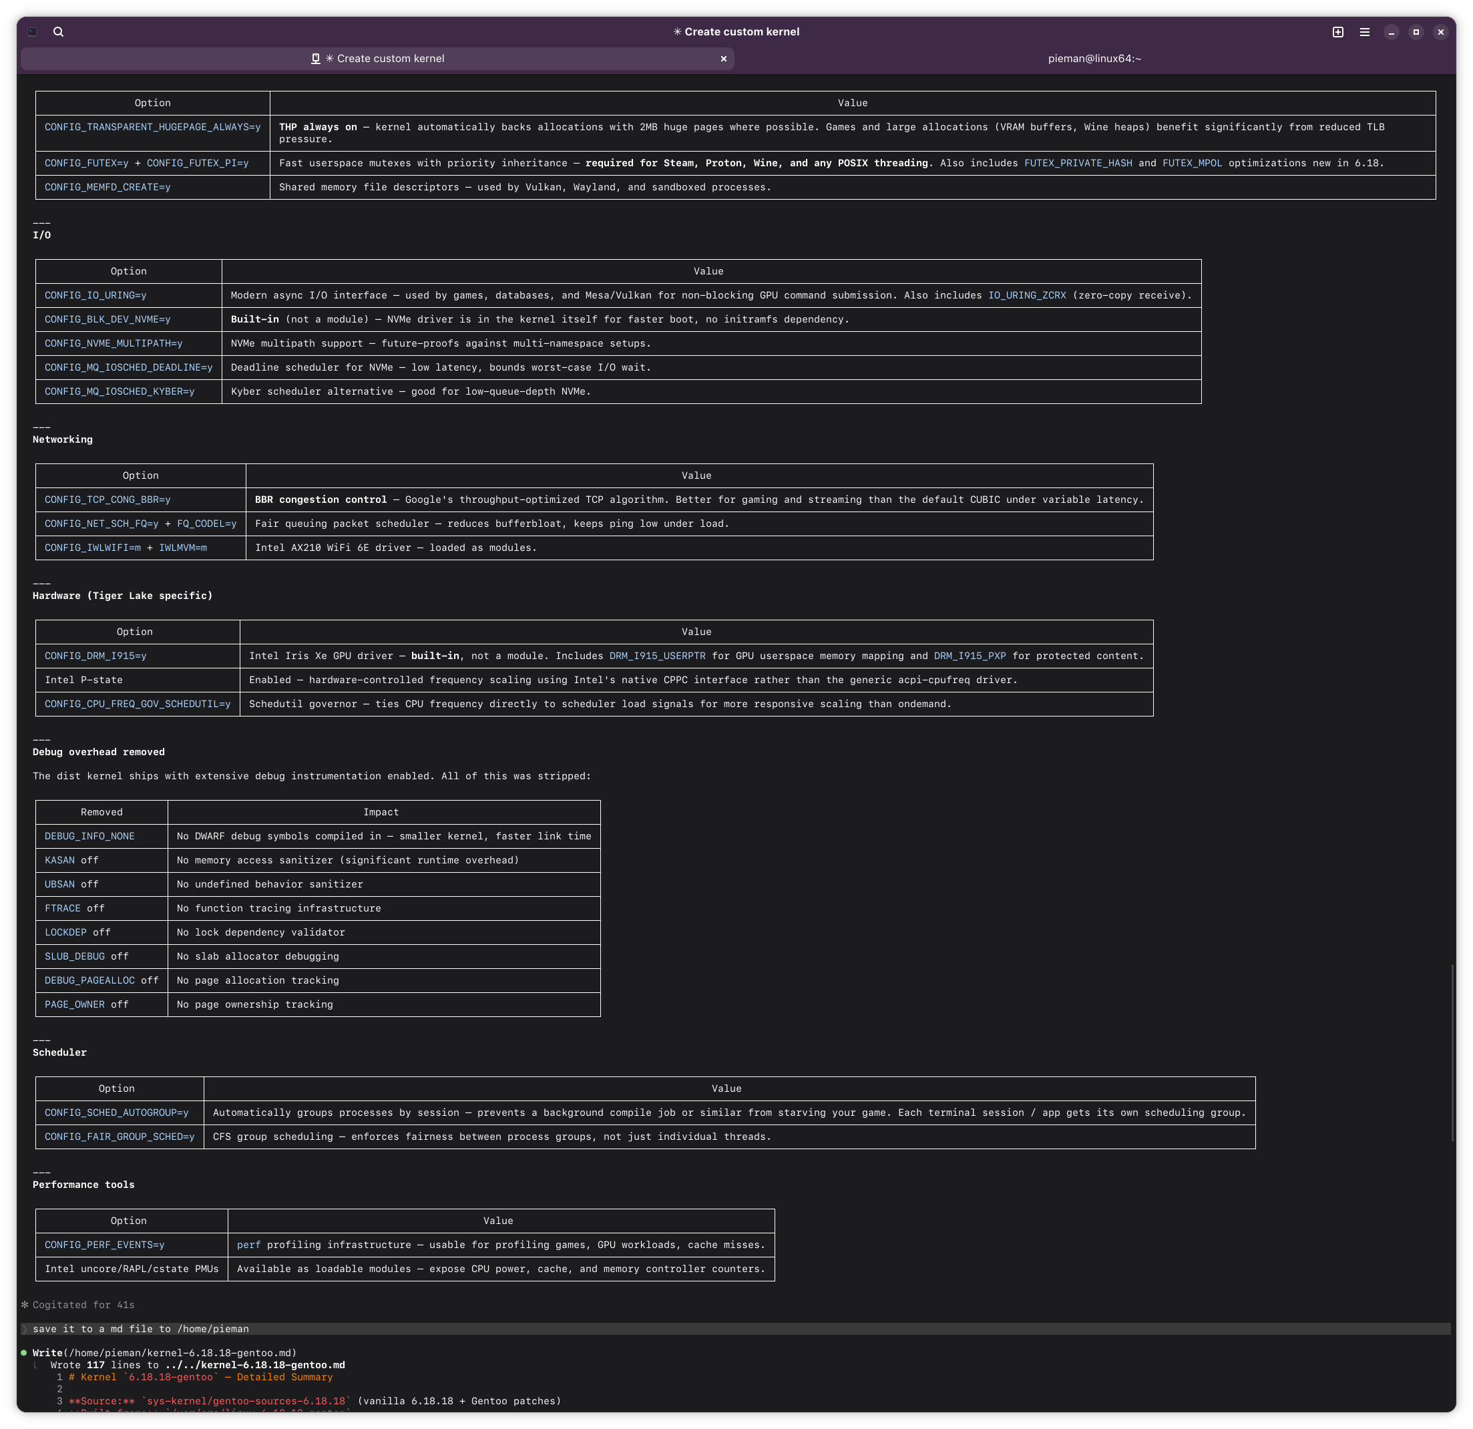The image size is (1473, 1429).
Task: Click the window title 'Create custom kernel'
Action: point(736,31)
